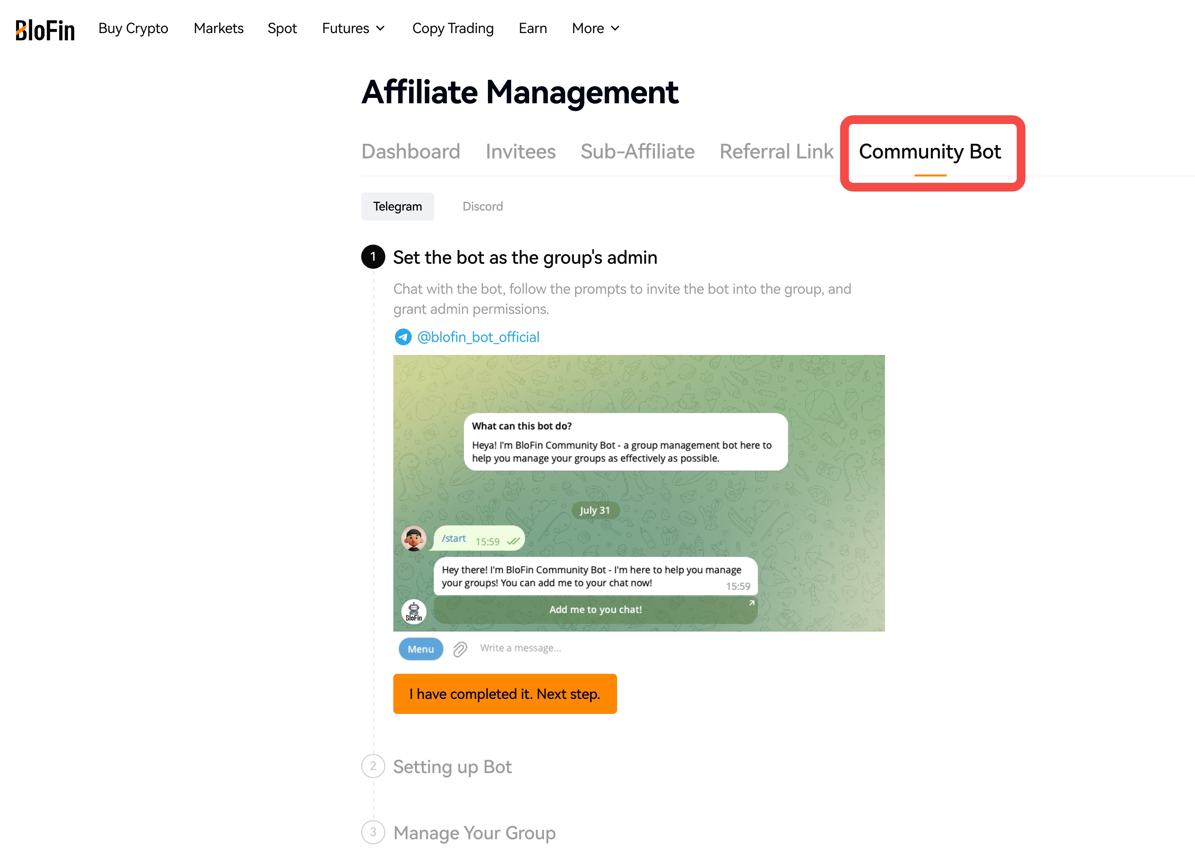
Task: Click 'What can this bot do?' heading
Action: (522, 426)
